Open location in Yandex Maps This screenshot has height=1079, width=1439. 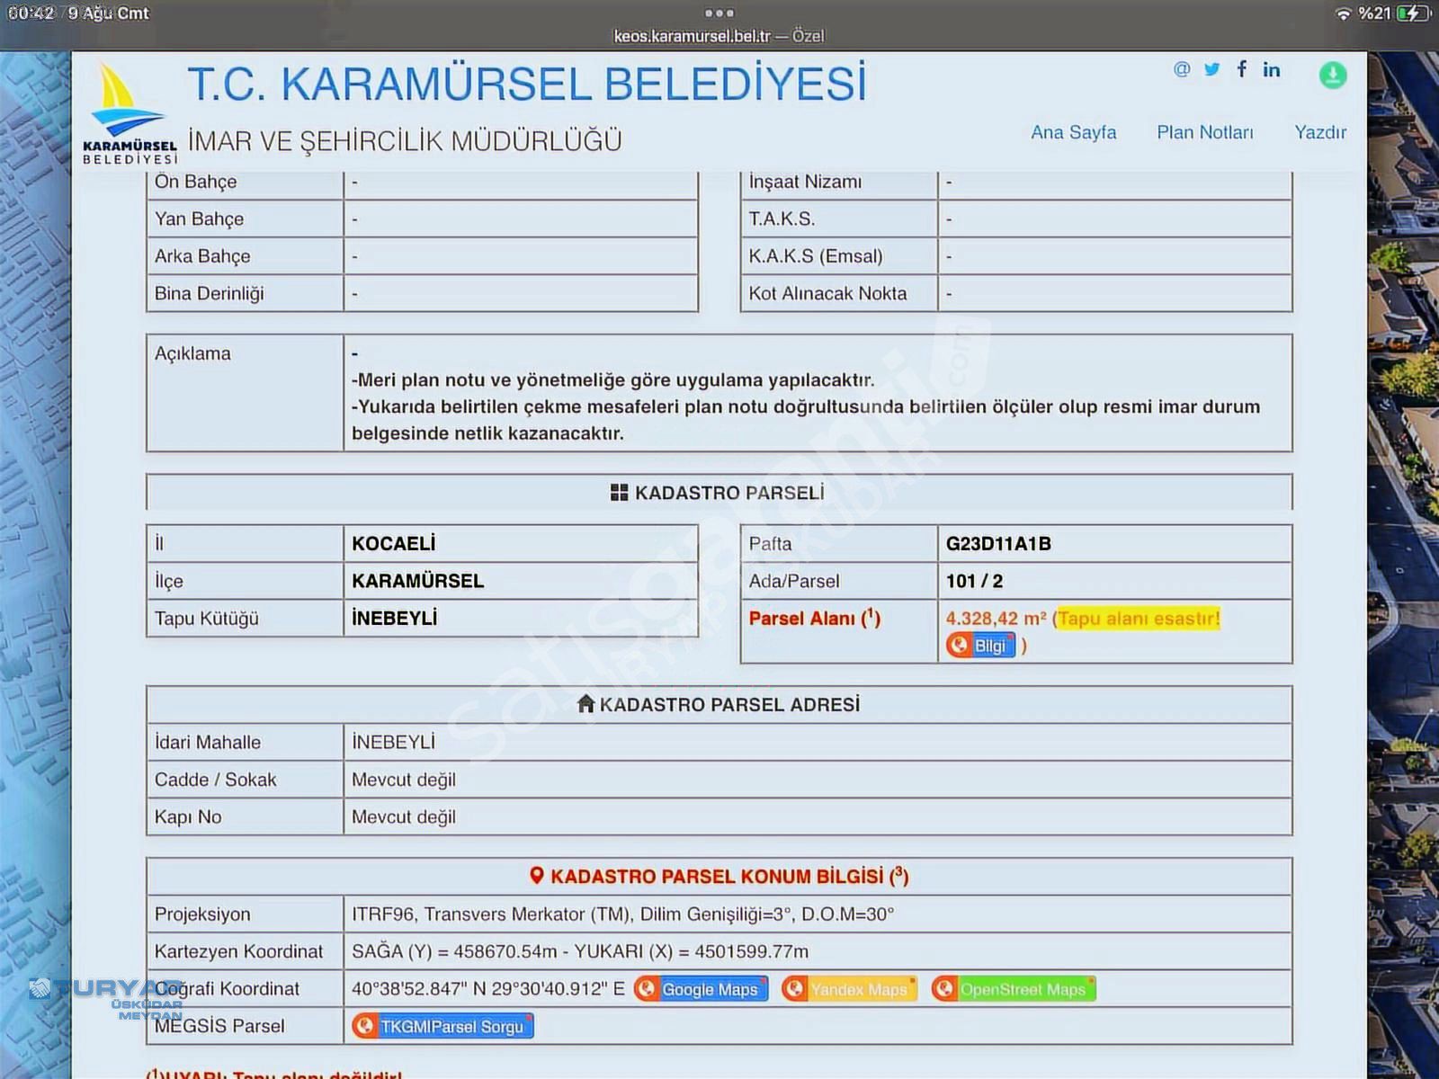pos(848,989)
